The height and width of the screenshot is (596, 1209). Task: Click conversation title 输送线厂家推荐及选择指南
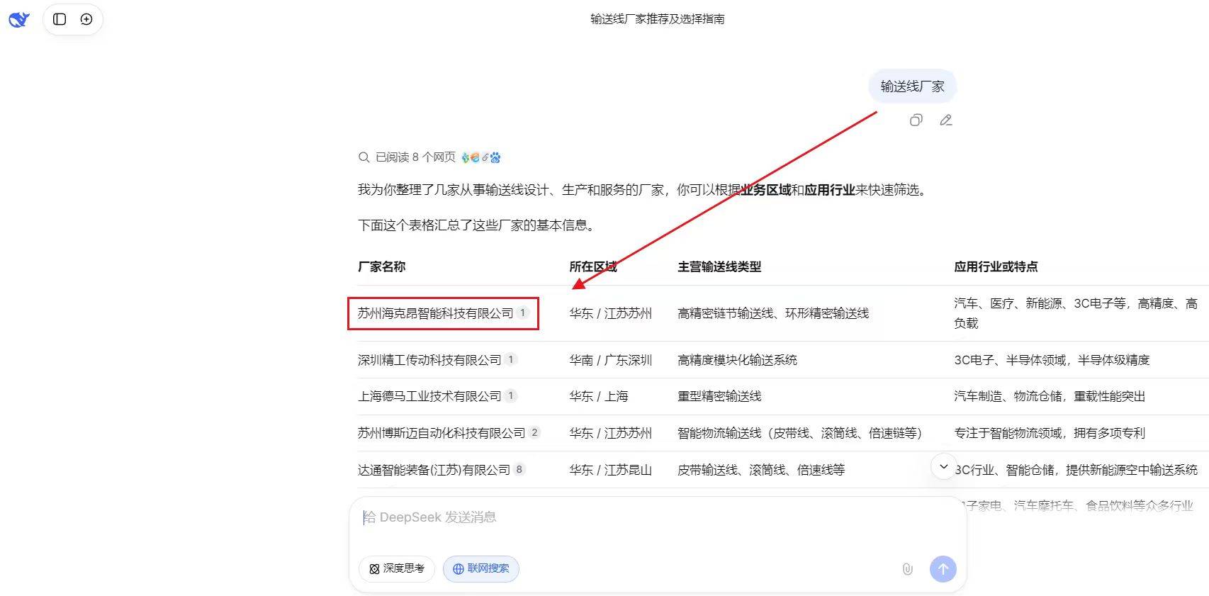pyautogui.click(x=657, y=19)
